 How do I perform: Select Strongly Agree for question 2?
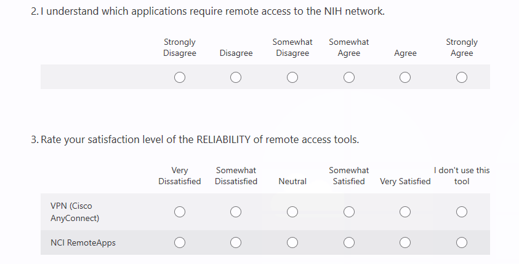tap(462, 77)
